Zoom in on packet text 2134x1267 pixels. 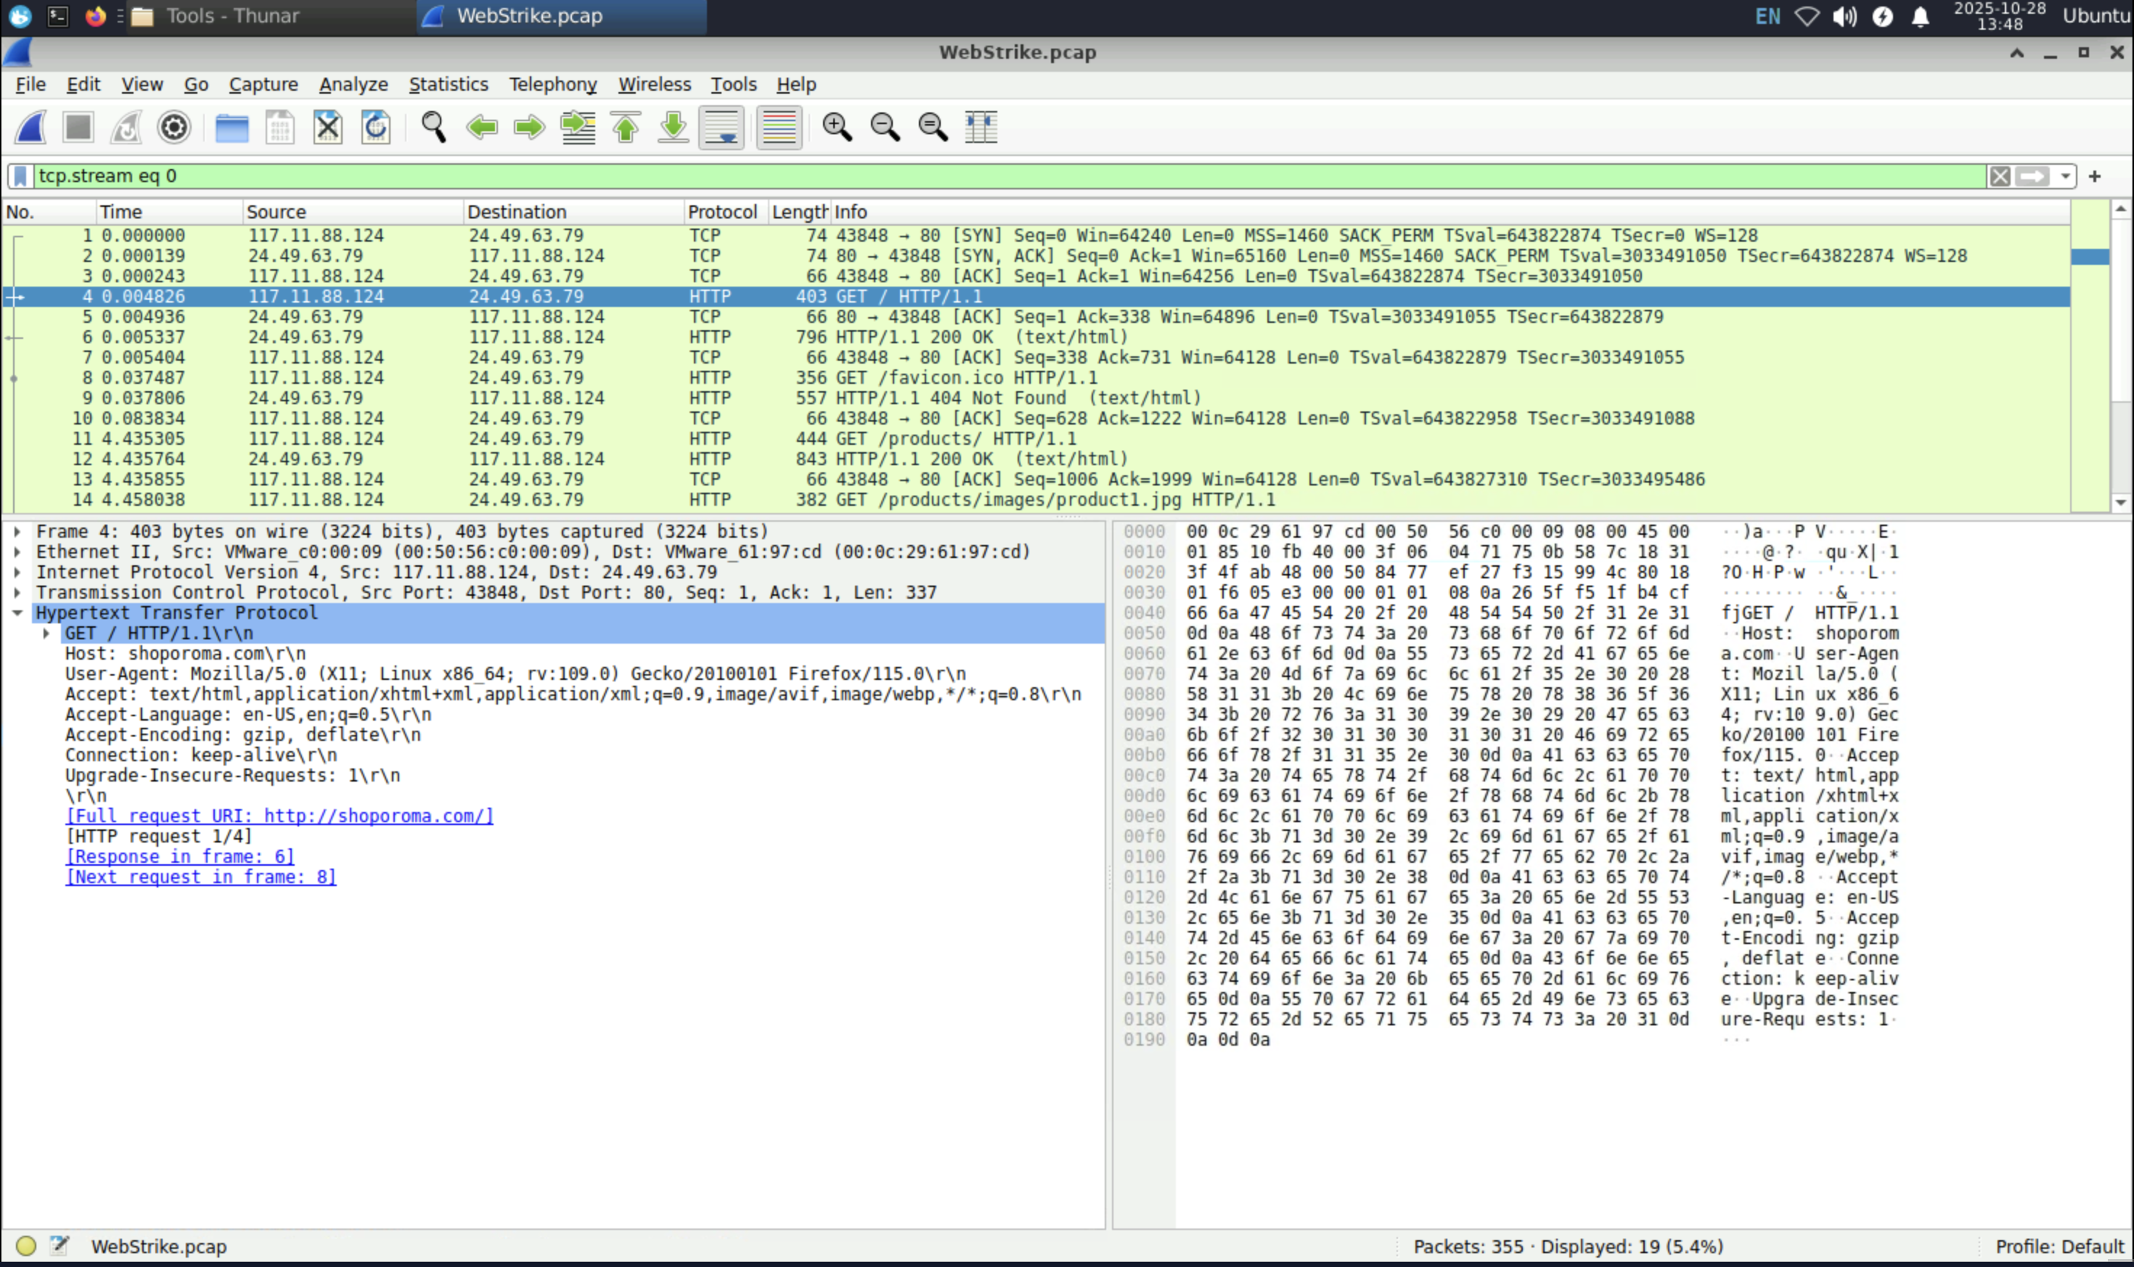click(x=837, y=128)
